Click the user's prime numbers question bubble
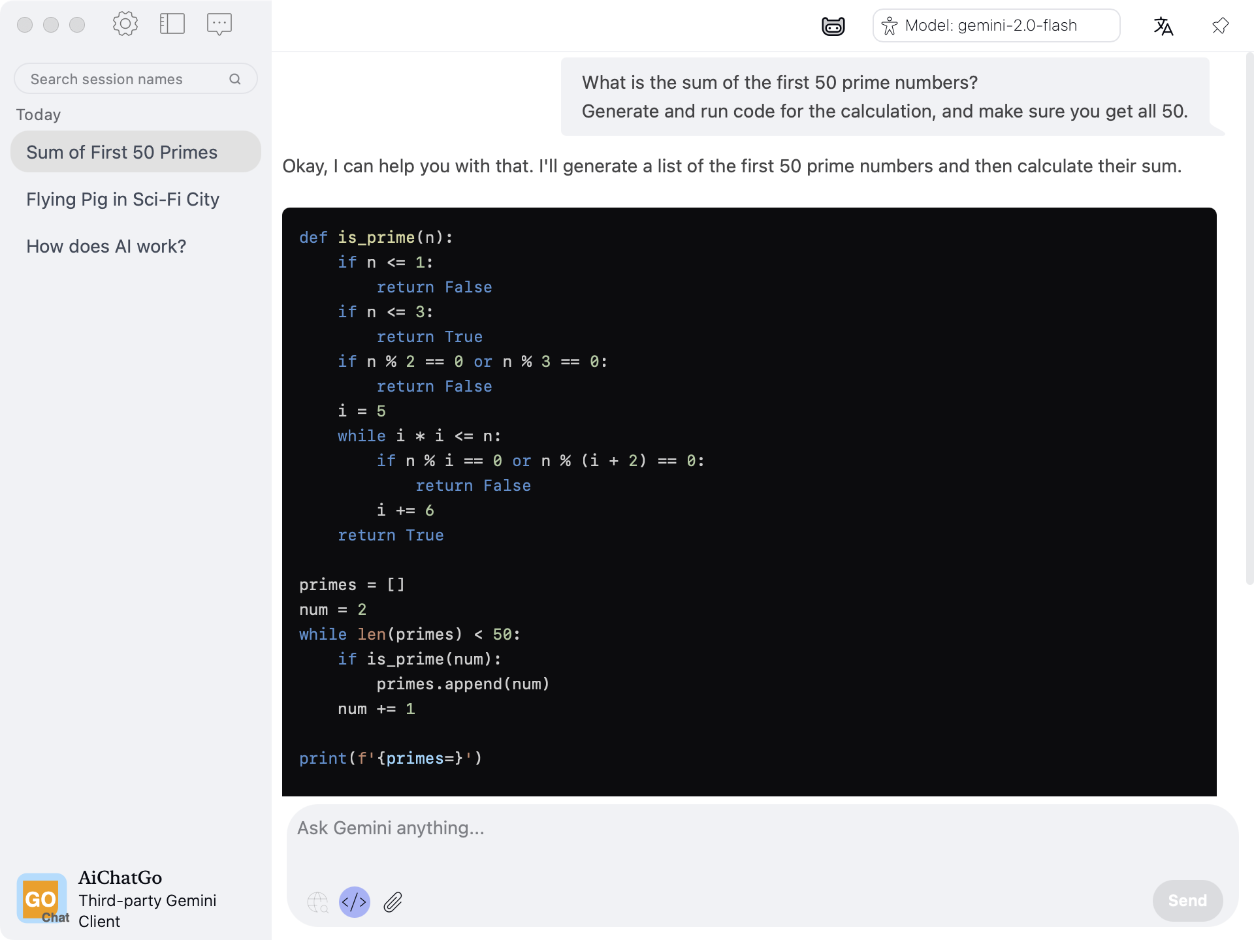The image size is (1254, 940). tap(884, 97)
